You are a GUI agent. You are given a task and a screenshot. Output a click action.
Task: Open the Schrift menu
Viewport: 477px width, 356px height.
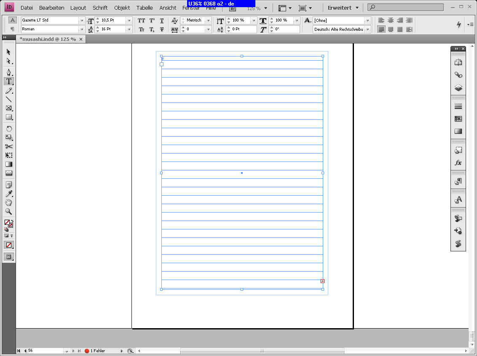[100, 8]
